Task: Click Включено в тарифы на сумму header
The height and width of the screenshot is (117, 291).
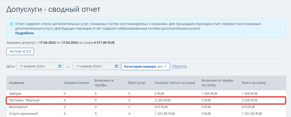Action: point(217,83)
